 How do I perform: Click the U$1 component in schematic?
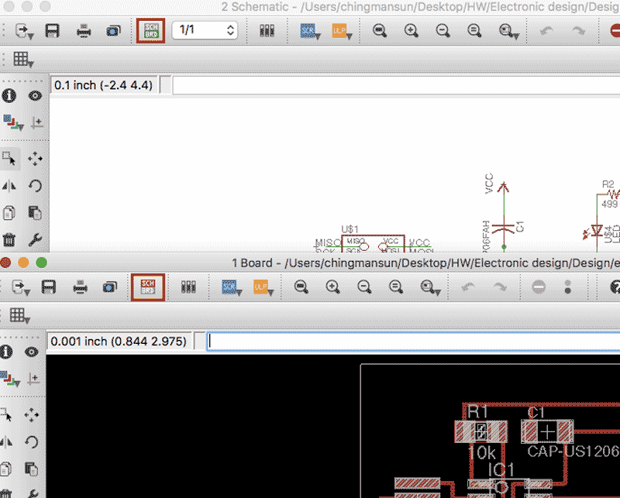[373, 243]
